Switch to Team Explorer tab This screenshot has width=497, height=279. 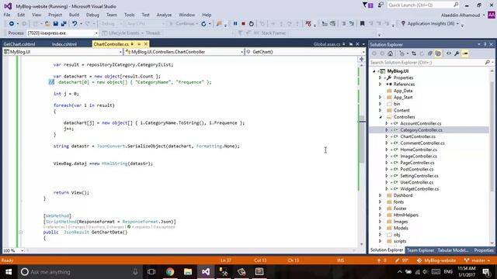[420, 250]
